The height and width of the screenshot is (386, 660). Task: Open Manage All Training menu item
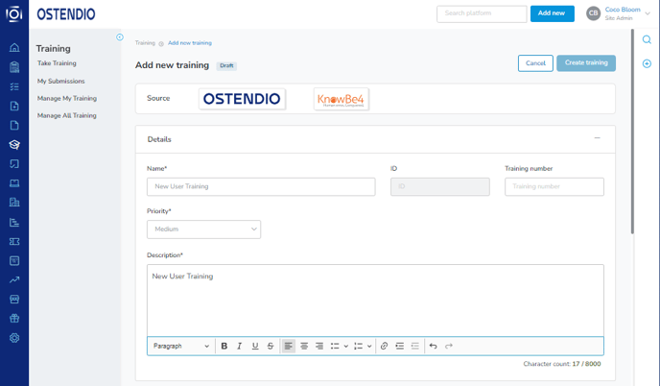[x=66, y=115]
